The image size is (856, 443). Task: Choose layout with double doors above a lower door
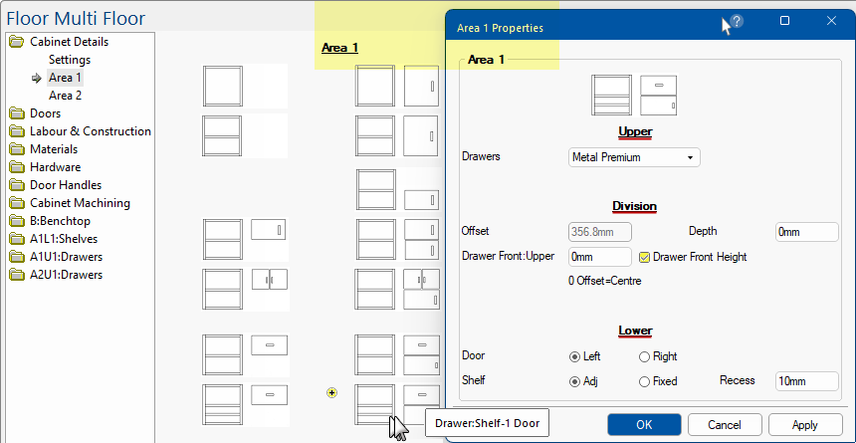click(397, 289)
